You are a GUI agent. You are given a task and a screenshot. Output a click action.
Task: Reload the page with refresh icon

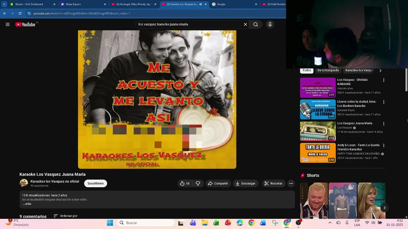20,13
